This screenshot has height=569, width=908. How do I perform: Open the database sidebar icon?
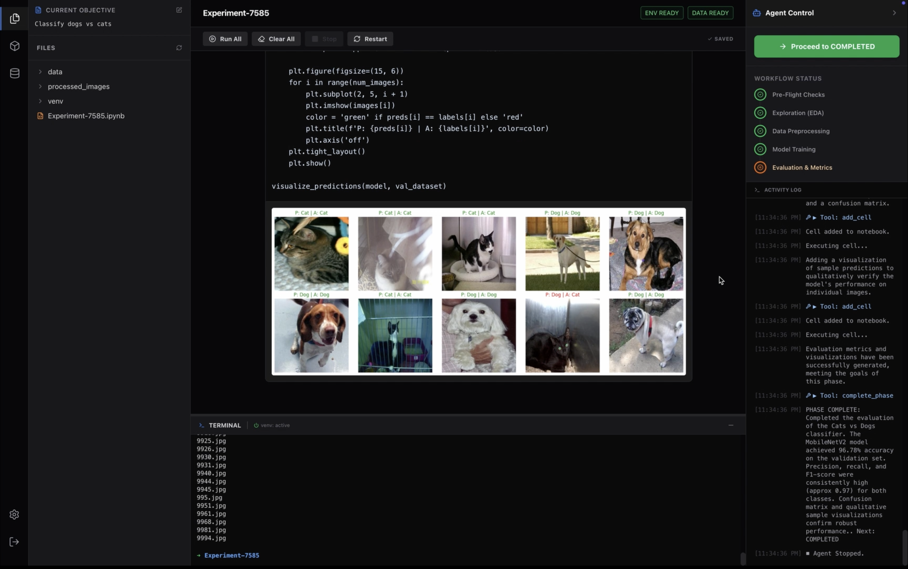click(x=14, y=73)
